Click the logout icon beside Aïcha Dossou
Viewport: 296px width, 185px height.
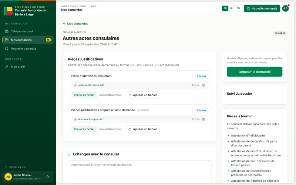tap(48, 177)
